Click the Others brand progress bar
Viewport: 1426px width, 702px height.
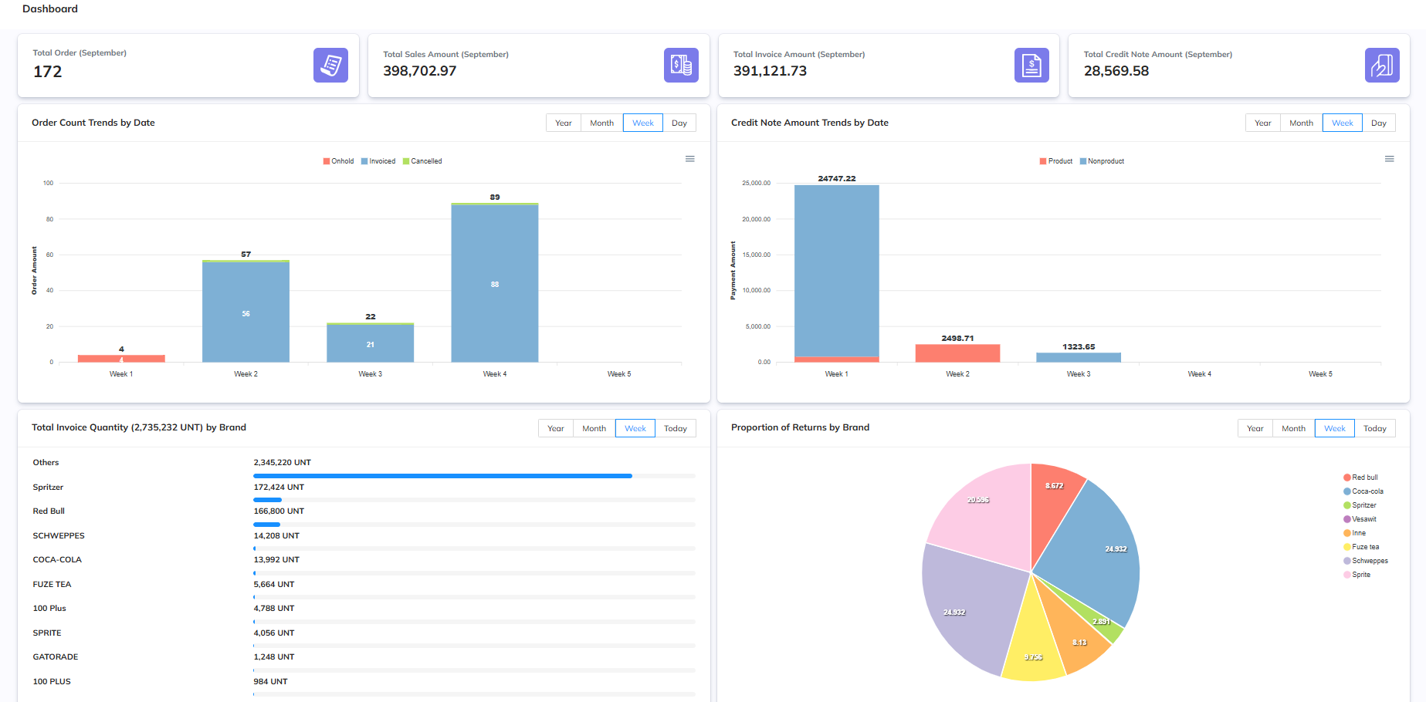click(x=474, y=476)
